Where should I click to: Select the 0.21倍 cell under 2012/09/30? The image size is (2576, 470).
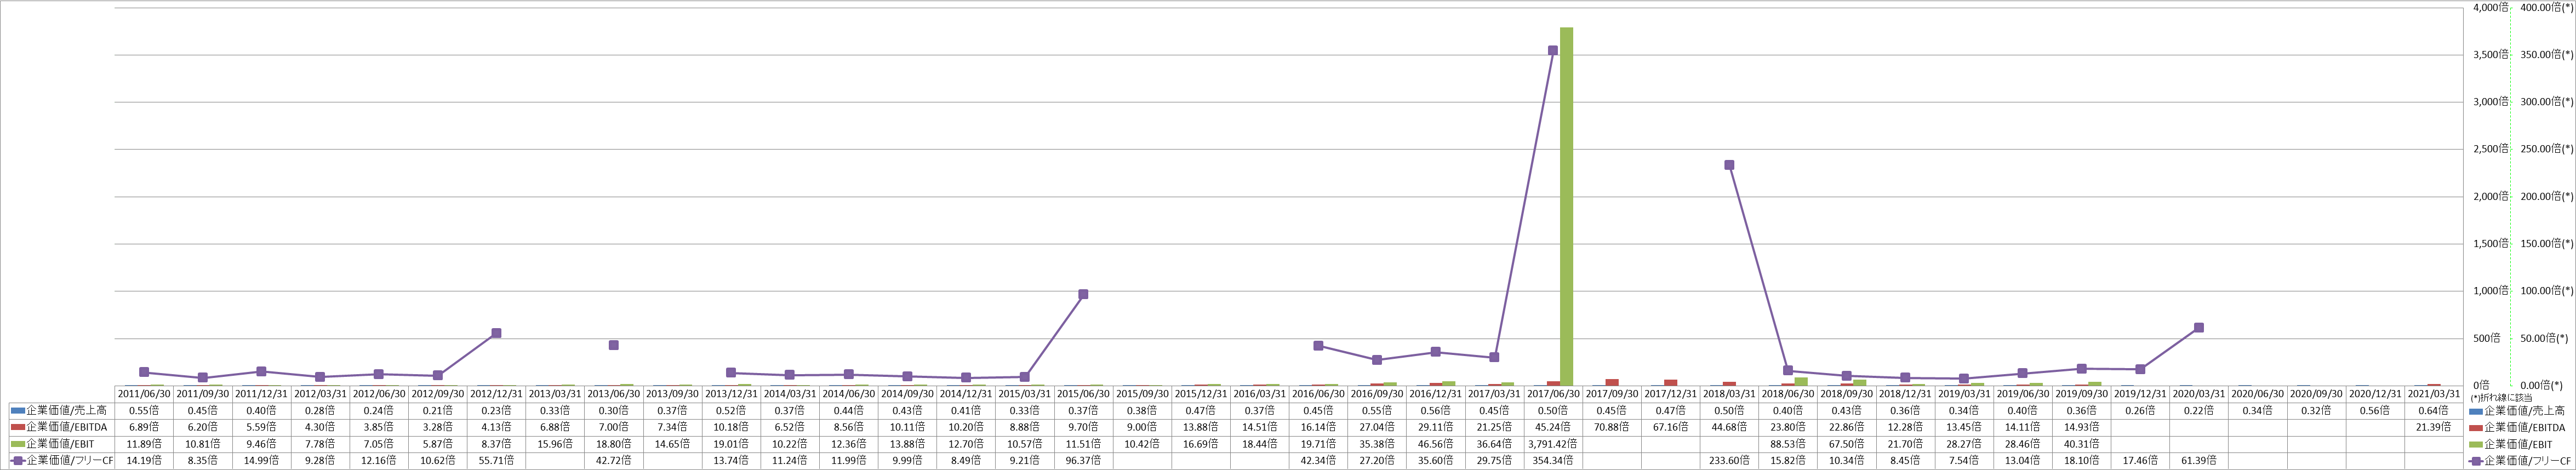click(x=438, y=410)
